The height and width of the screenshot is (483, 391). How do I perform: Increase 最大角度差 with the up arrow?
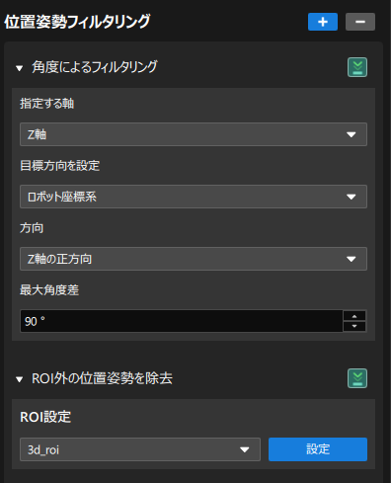coord(354,316)
